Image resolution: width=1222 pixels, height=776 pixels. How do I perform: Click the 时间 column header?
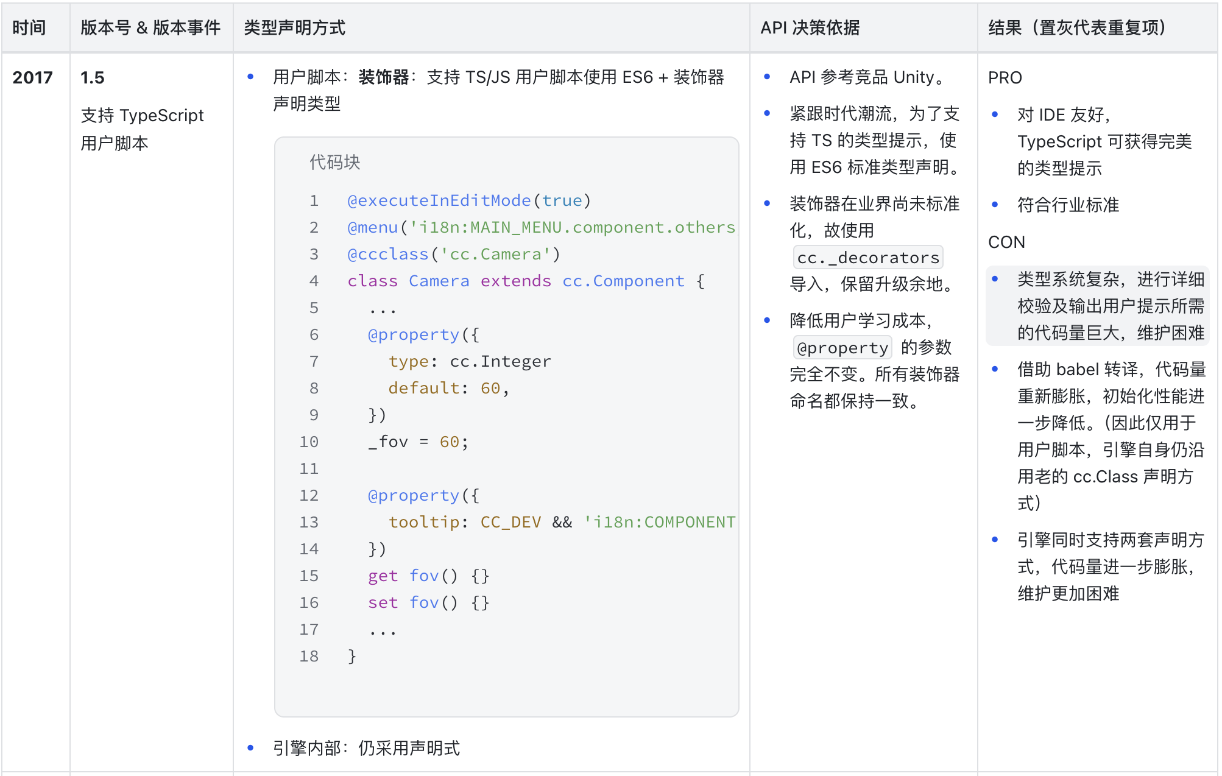29,27
